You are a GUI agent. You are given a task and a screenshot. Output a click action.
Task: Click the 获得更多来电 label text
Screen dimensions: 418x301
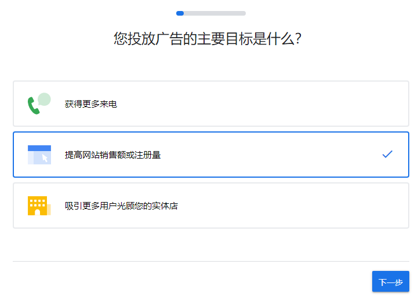[91, 104]
